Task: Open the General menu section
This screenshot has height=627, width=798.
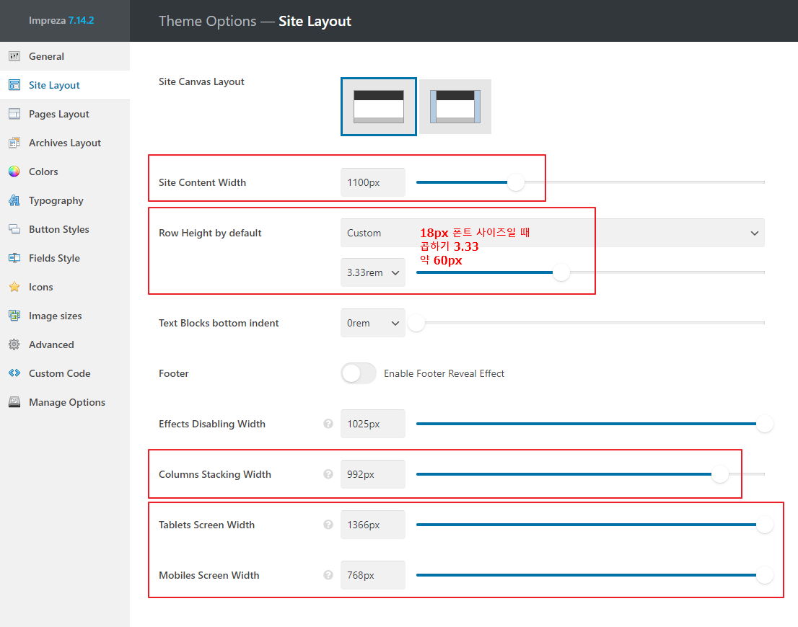Action: (x=65, y=56)
